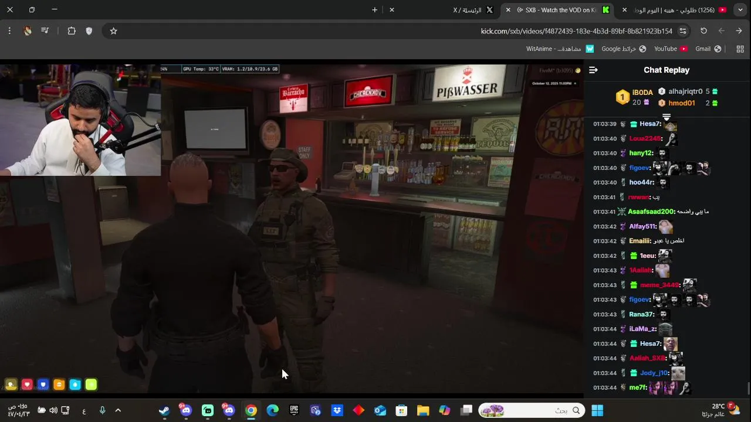Collapse the Chat Replay panel

[x=593, y=70]
